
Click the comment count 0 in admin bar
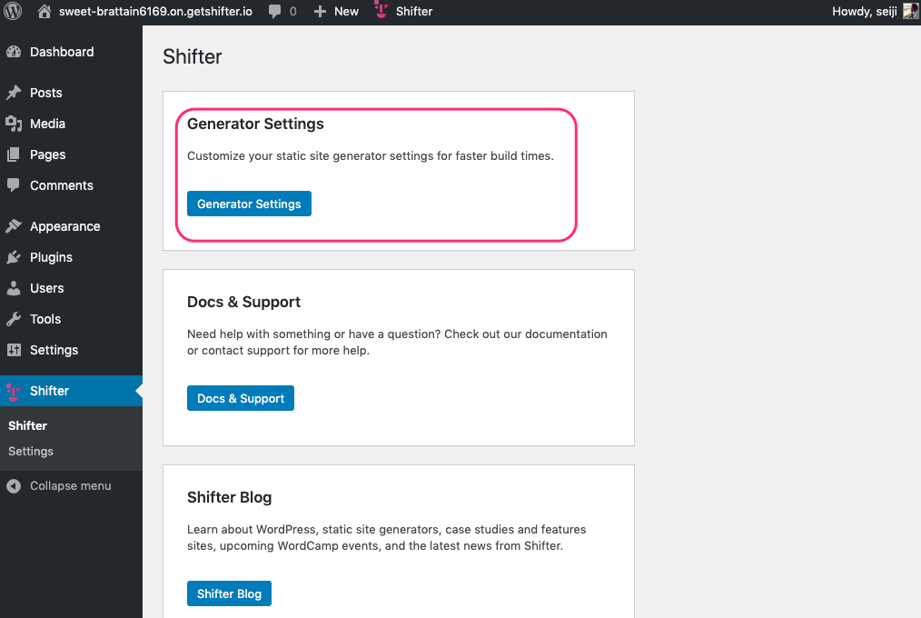[x=292, y=11]
